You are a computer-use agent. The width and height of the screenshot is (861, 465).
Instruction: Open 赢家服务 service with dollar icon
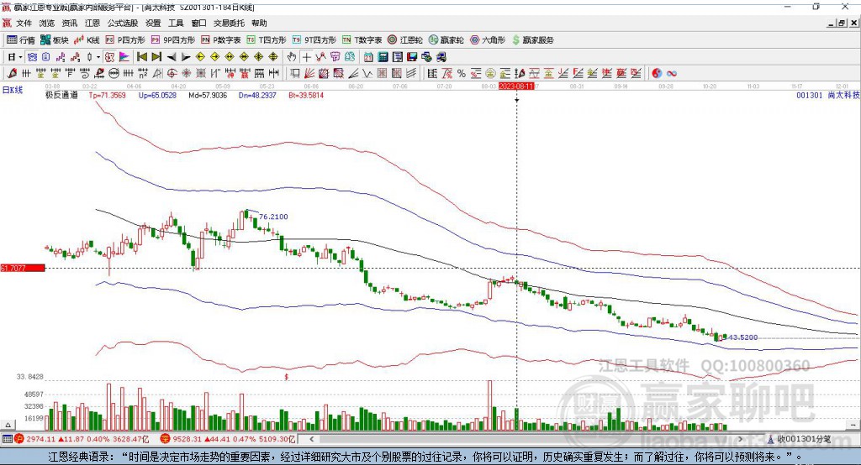[532, 40]
